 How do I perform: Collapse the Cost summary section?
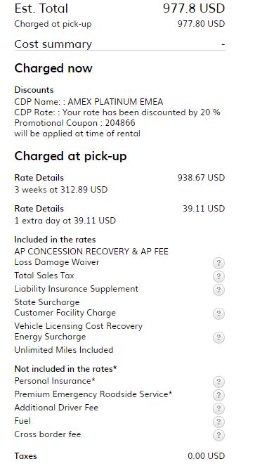click(223, 44)
